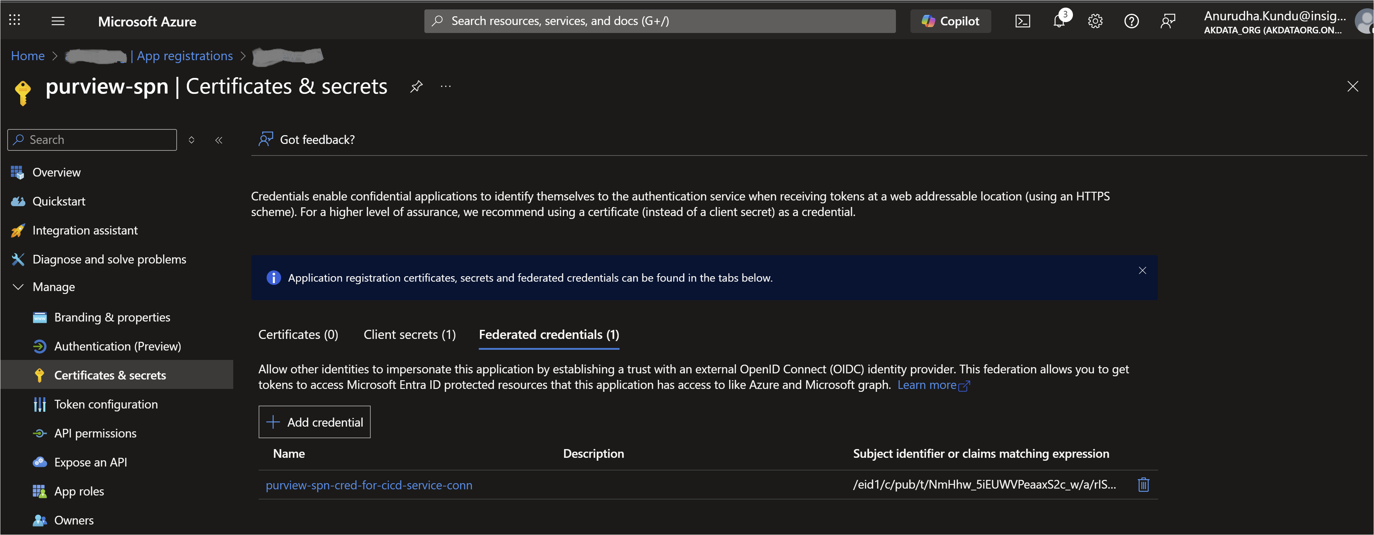Click the key icon beside purview-spn title
Viewport: 1374px width, 535px height.
tap(22, 93)
